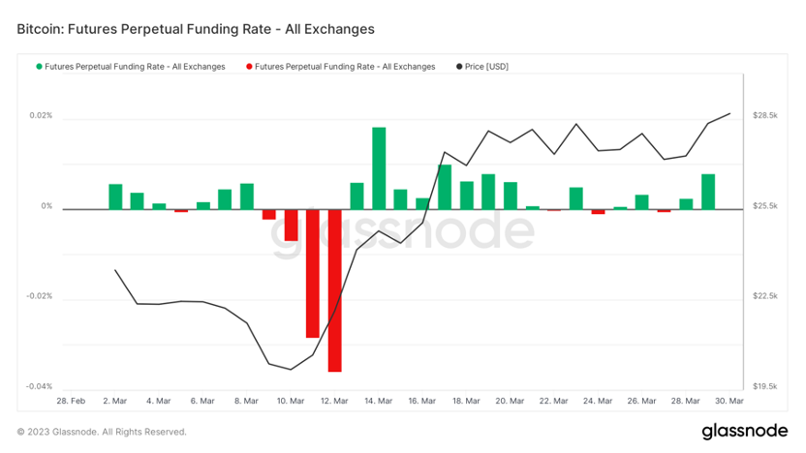The image size is (806, 453).
Task: Click the $19.5k right axis label
Action: pos(765,386)
